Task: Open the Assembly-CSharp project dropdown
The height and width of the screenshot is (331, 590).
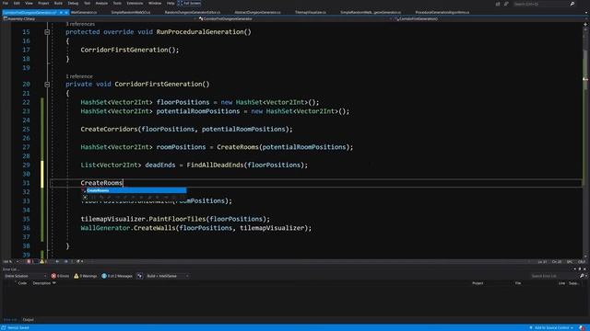Action: click(x=100, y=18)
